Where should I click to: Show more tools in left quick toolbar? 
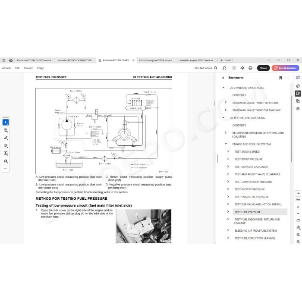6,169
